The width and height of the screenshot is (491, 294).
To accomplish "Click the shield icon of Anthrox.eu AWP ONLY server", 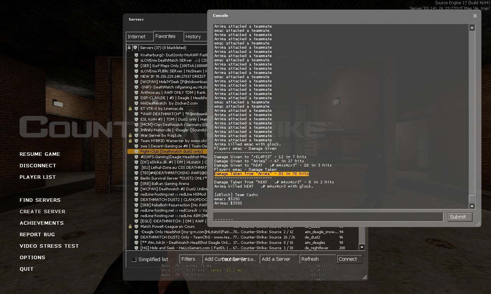I will [136, 93].
